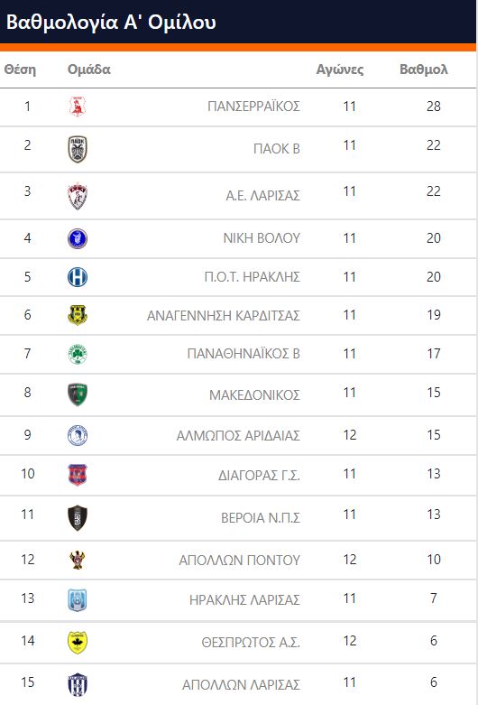Click the ΑΠΟΛΛΩΝ ΛΑΡΙΣΑΣ team name

[x=241, y=685]
